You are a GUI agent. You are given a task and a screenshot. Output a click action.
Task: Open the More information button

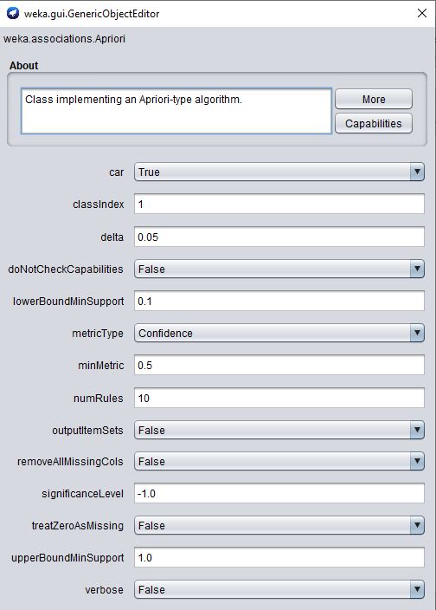[x=374, y=99]
